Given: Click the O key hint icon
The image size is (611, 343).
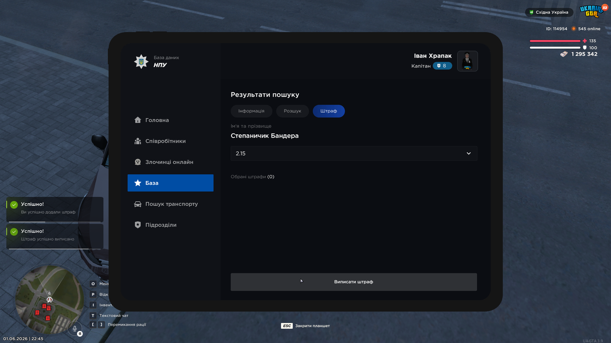Looking at the screenshot, I should [x=93, y=284].
